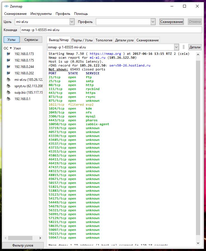
Task: Switch to the Порты / Узлы tab
Action: pyautogui.click(x=82, y=40)
